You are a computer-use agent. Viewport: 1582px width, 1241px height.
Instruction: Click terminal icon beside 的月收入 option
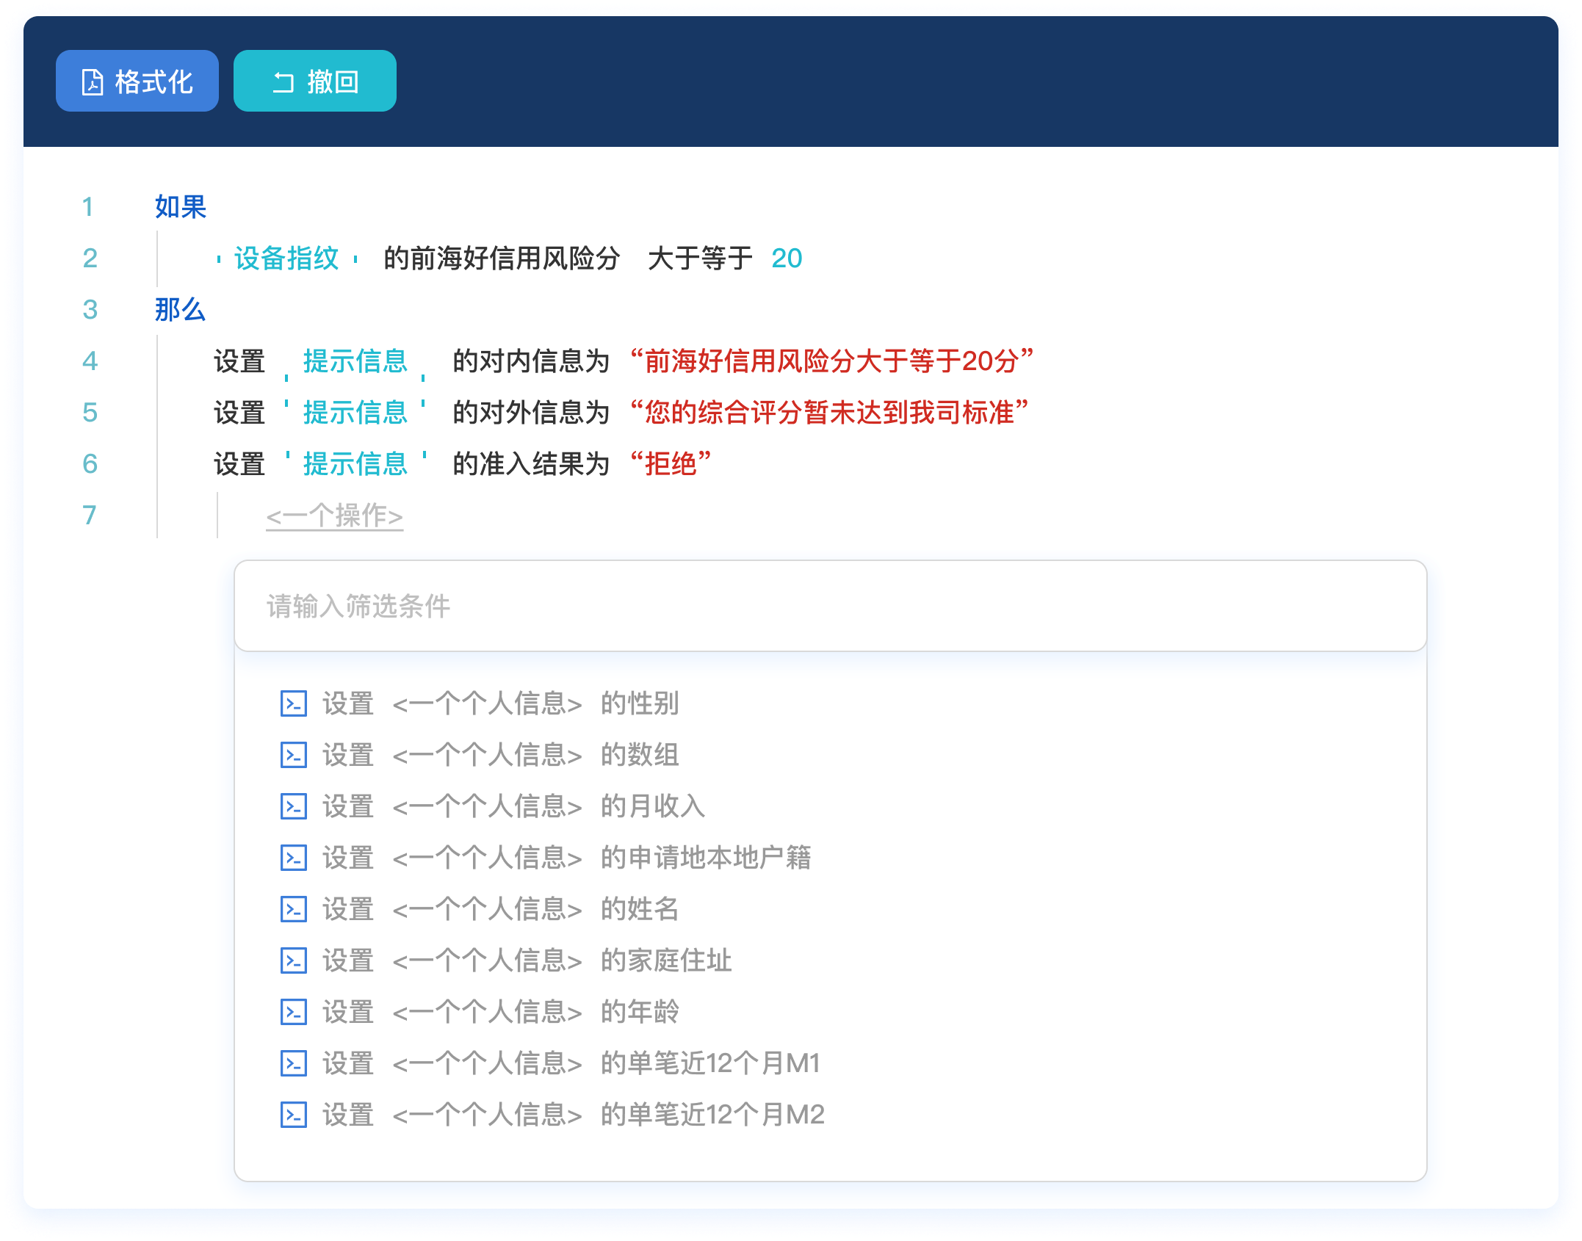point(294,806)
